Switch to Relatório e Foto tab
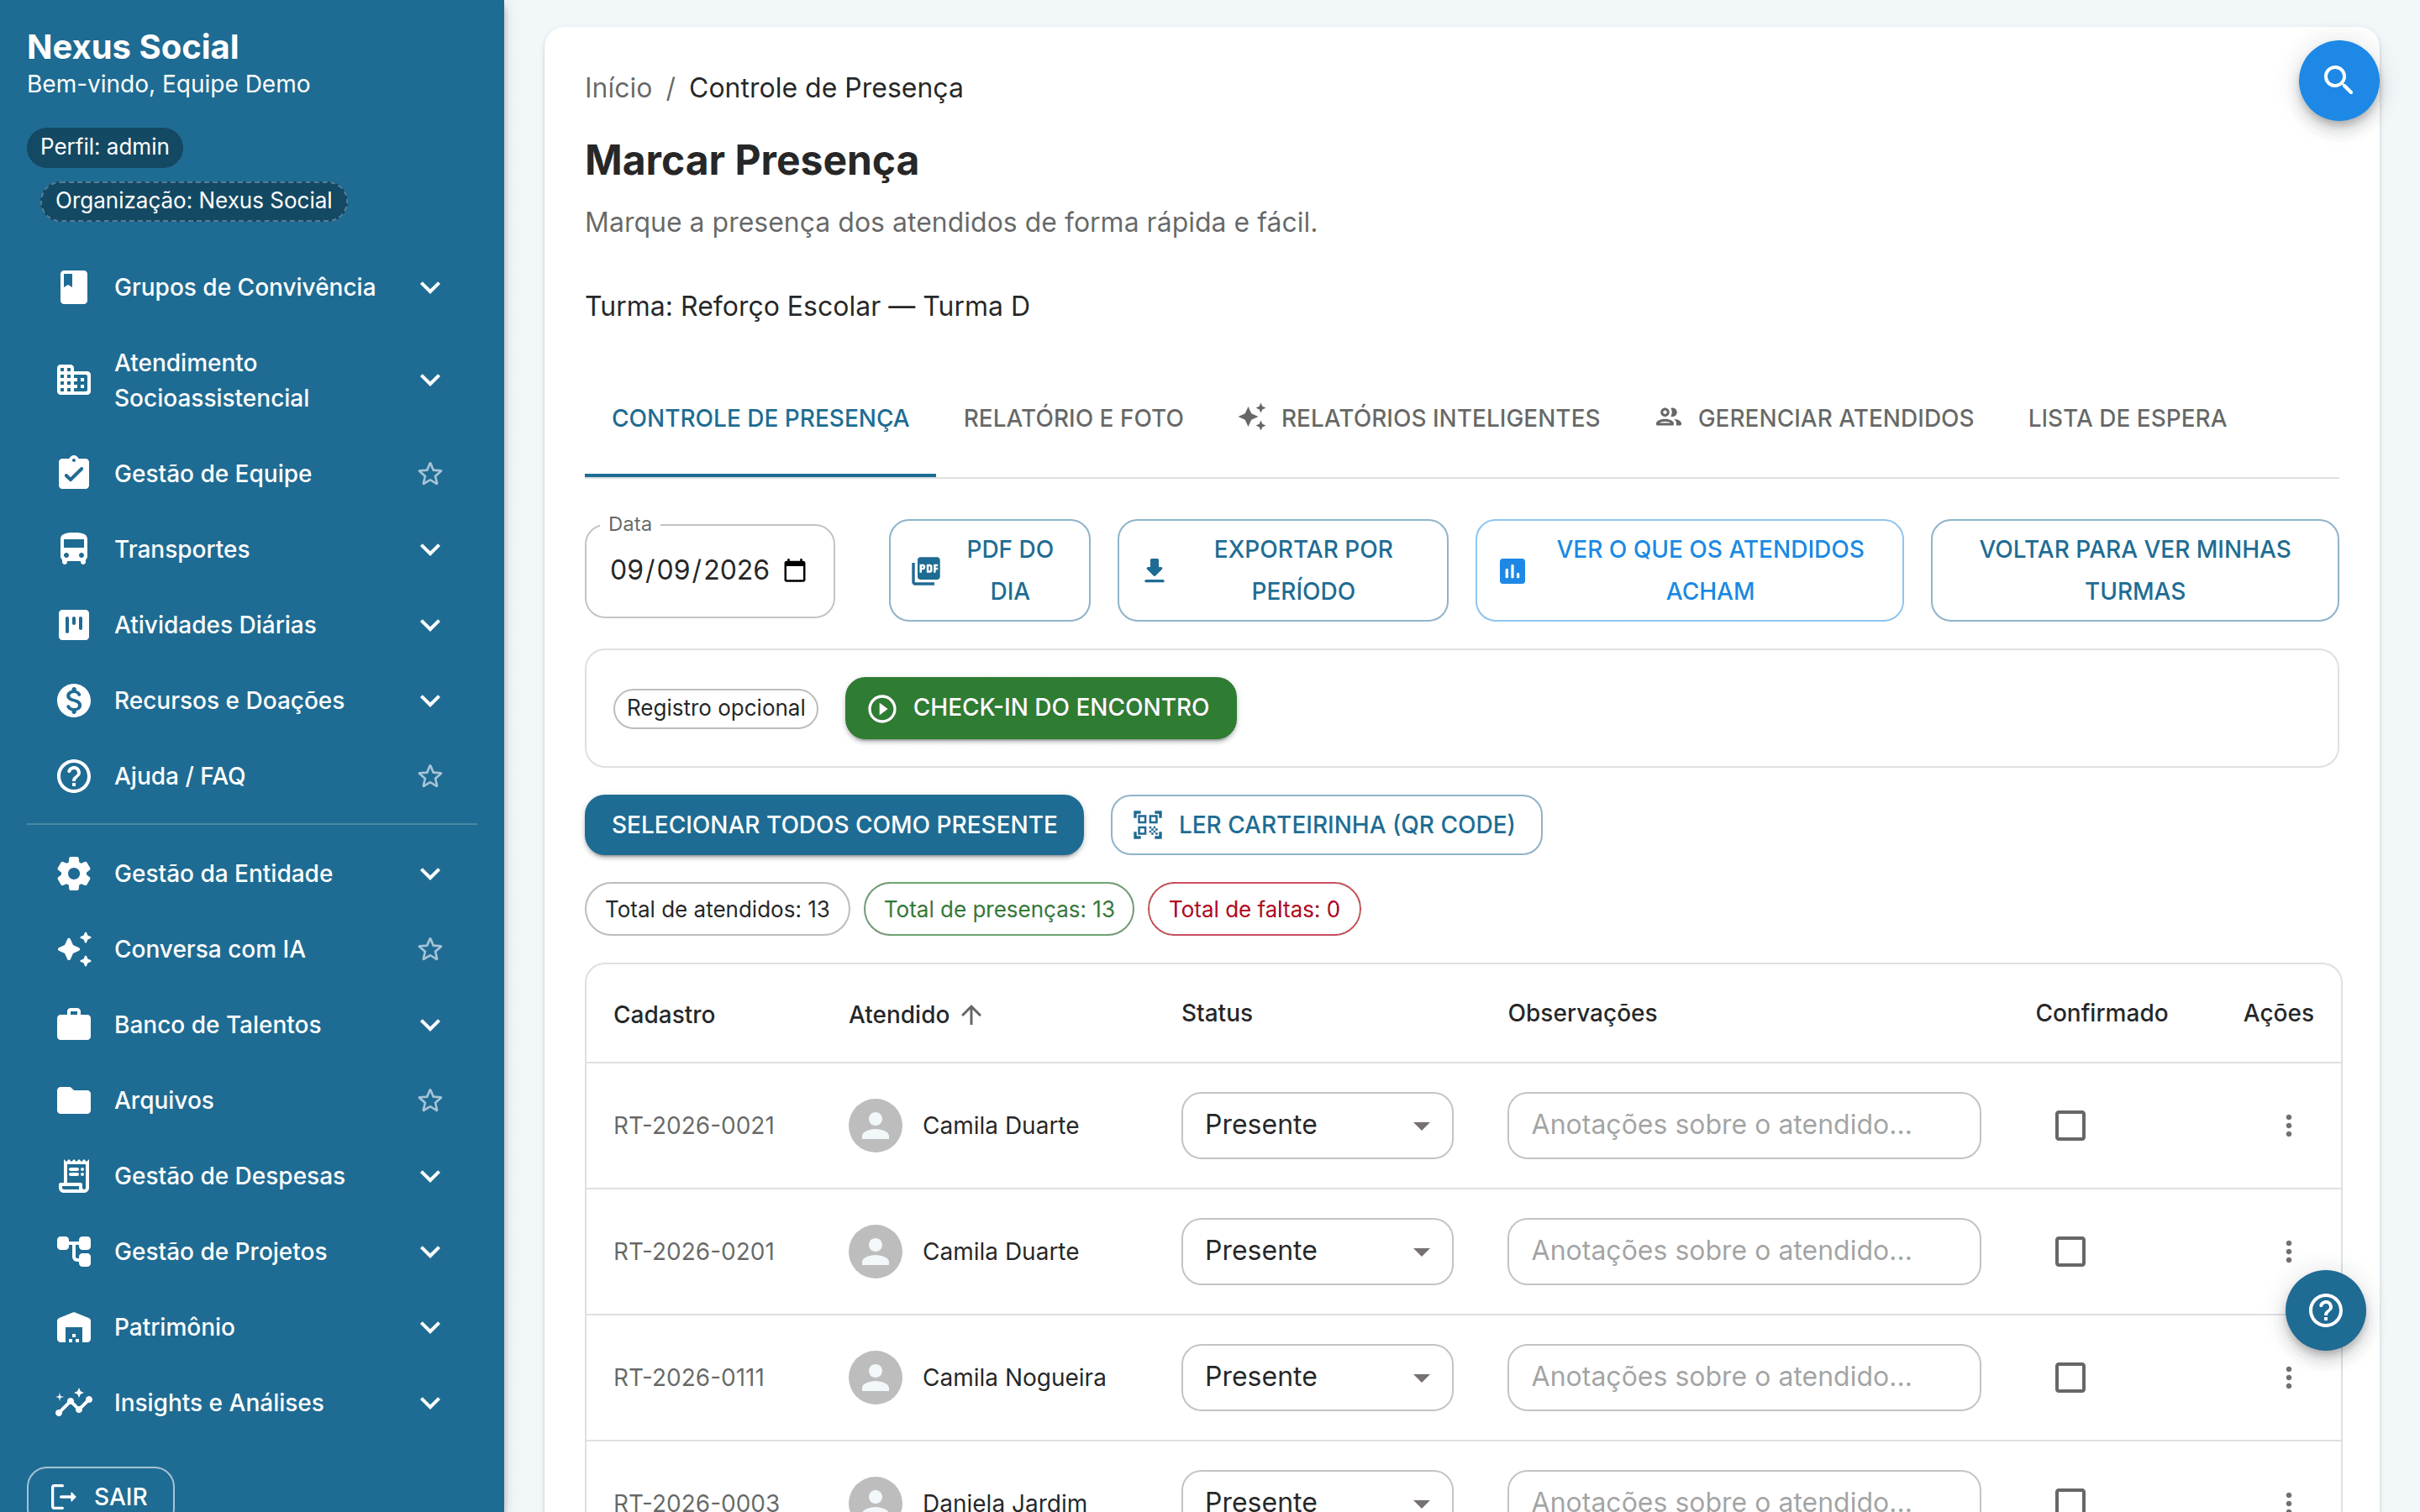This screenshot has height=1512, width=2420. pos(1073,418)
